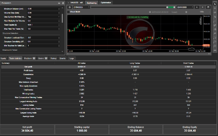
Task: Open the Positions tab
Action: tap(29, 58)
